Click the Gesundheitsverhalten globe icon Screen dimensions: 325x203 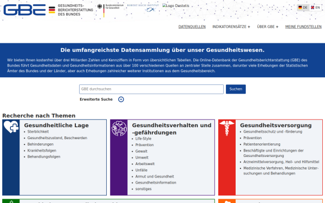pos(119,128)
